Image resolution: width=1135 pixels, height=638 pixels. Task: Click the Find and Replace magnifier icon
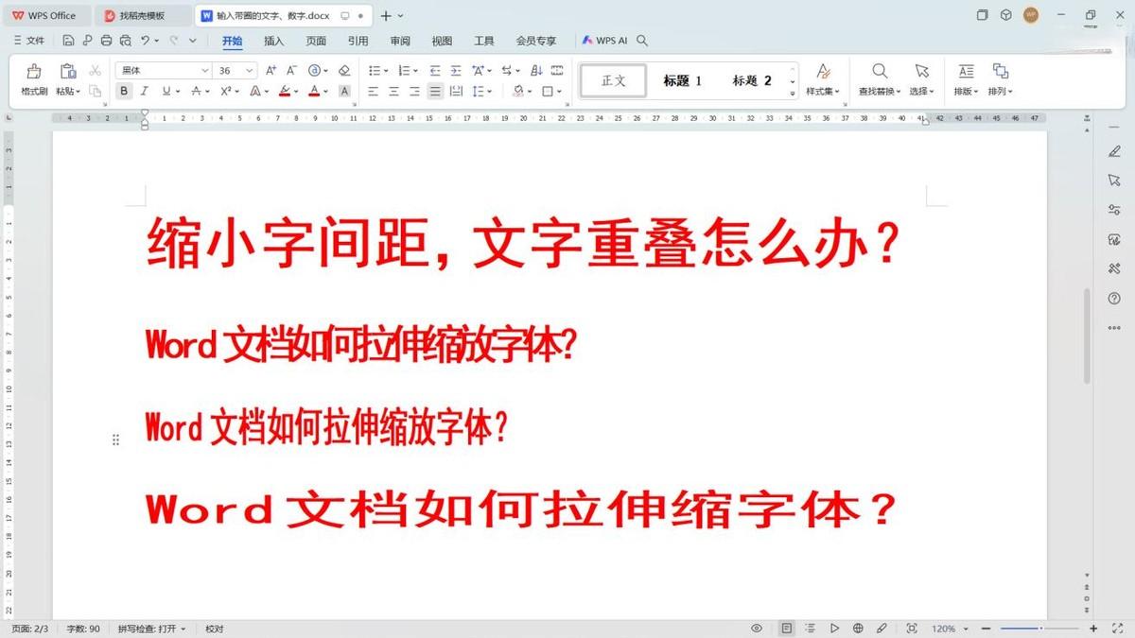(878, 69)
